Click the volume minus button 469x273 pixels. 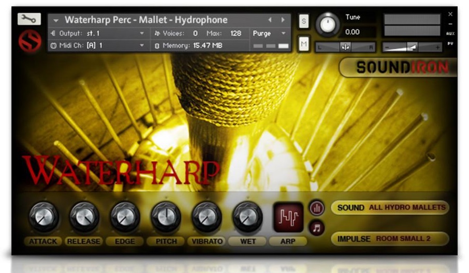pyautogui.click(x=387, y=47)
